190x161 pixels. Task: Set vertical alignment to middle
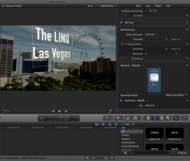click(x=151, y=11)
